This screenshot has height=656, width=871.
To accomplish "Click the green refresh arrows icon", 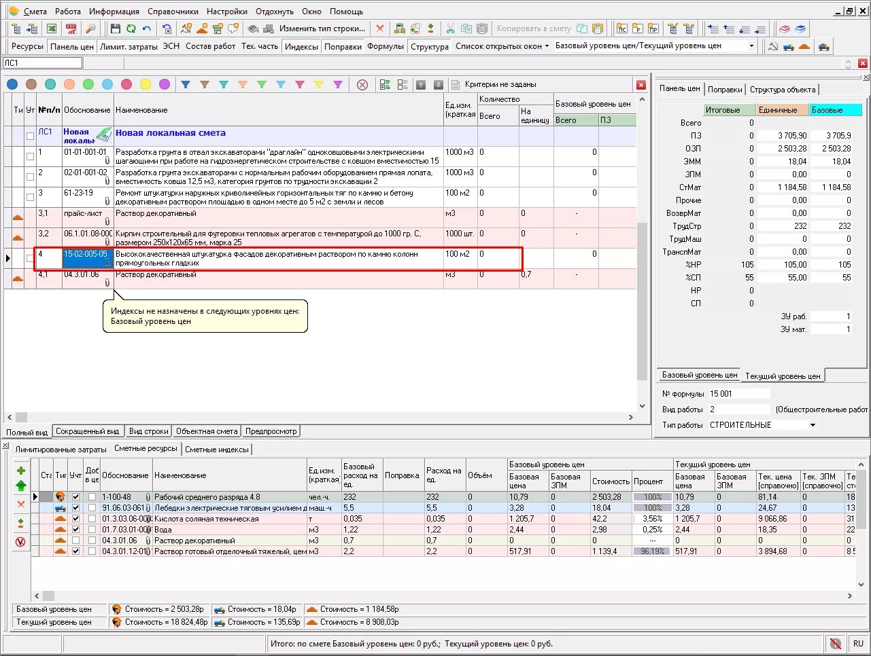I will (131, 29).
